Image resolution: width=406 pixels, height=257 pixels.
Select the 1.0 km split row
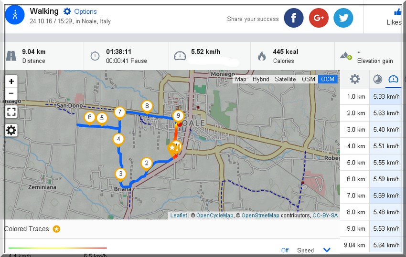pos(371,96)
